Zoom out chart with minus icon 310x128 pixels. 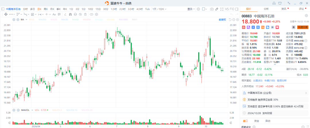tap(234, 20)
